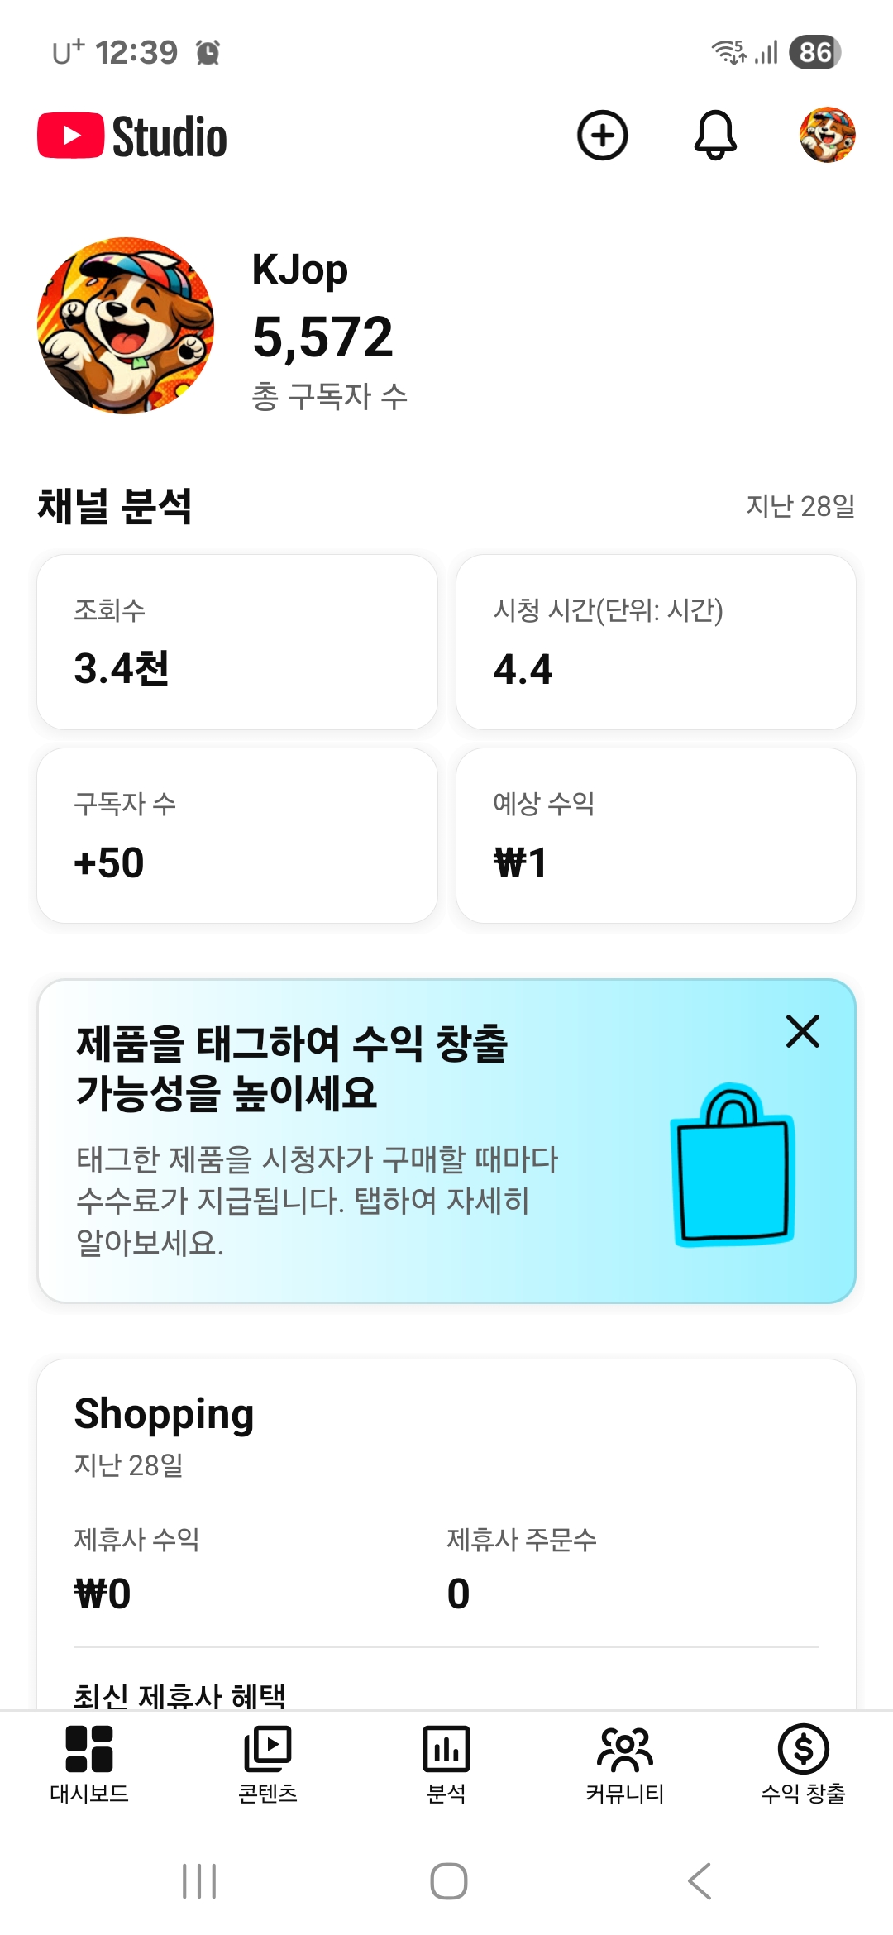Dismiss the product tagging banner

point(802,1031)
